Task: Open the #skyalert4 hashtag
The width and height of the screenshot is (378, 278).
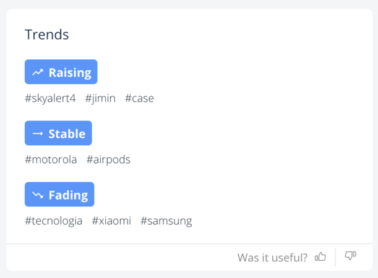Action: pyautogui.click(x=50, y=98)
